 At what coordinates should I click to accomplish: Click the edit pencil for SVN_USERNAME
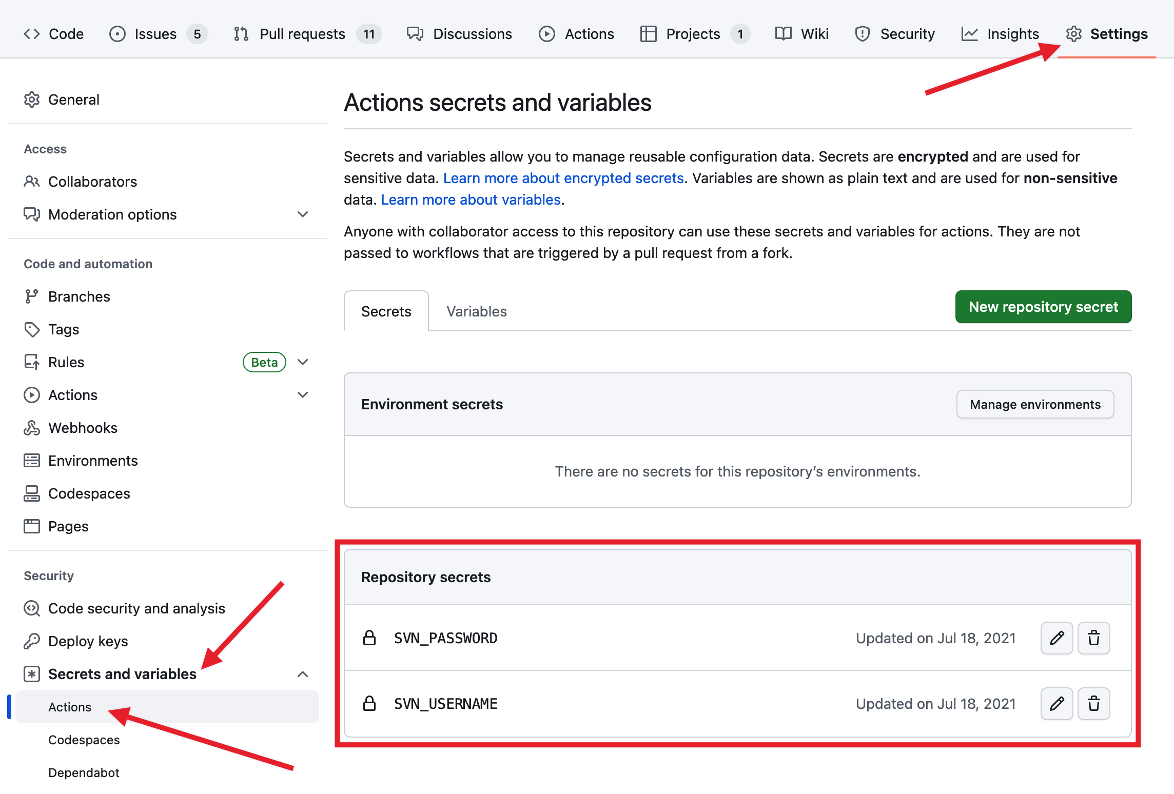[x=1056, y=704]
